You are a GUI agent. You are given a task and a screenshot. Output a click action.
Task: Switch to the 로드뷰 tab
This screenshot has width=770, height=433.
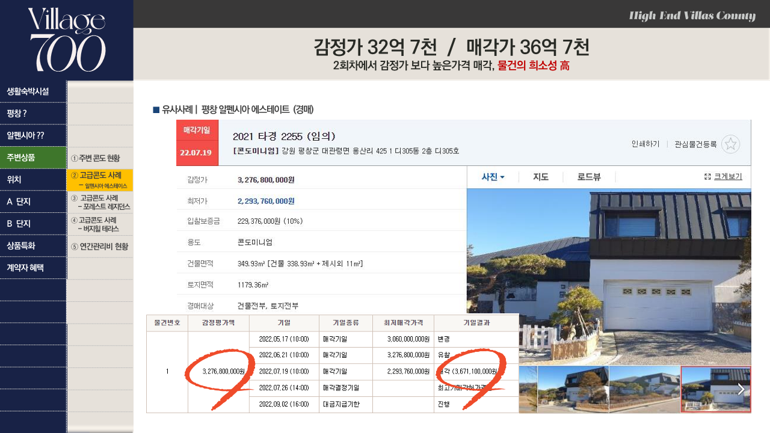pos(588,177)
